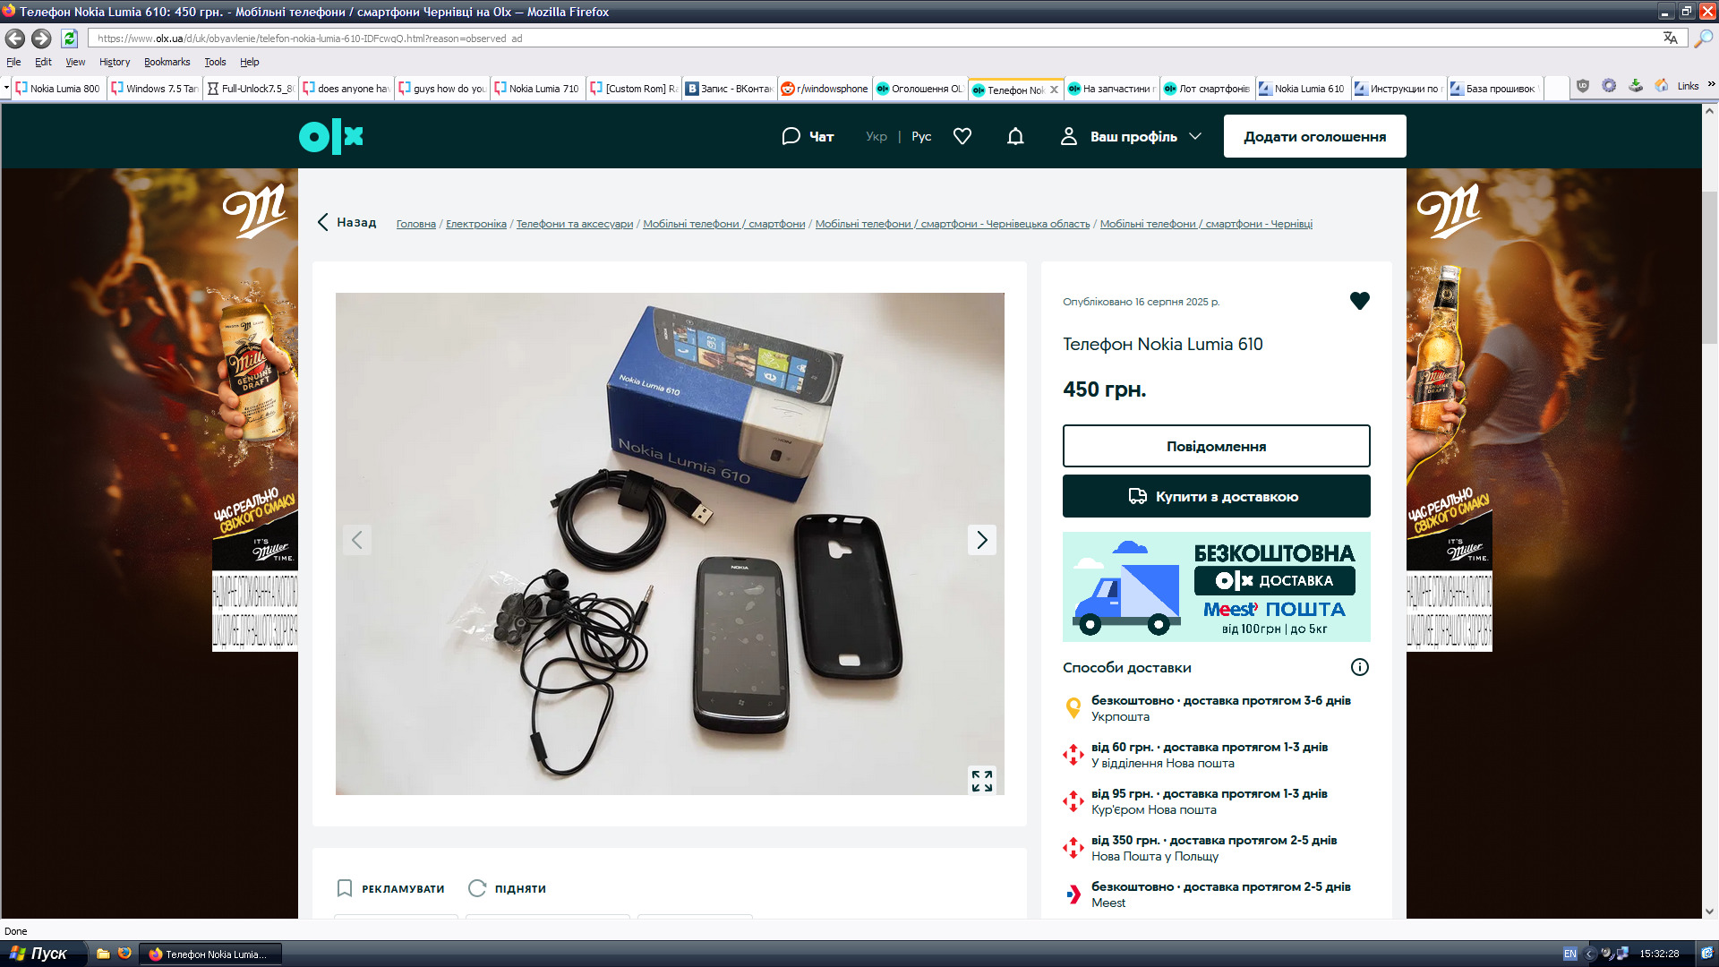Open the Електроніка breadcrumb link
Viewport: 1719px width, 967px height.
[x=475, y=224]
